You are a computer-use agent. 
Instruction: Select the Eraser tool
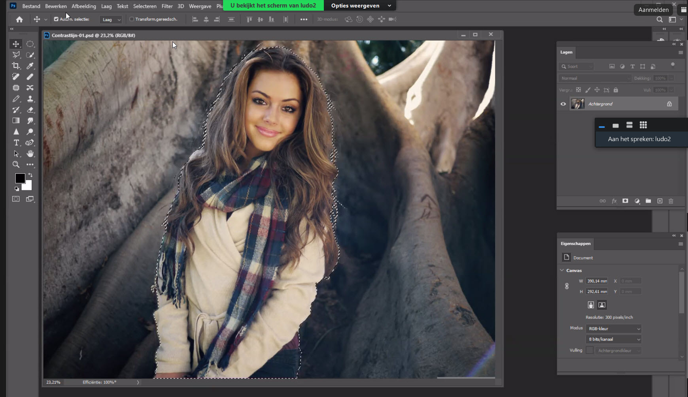(x=30, y=110)
